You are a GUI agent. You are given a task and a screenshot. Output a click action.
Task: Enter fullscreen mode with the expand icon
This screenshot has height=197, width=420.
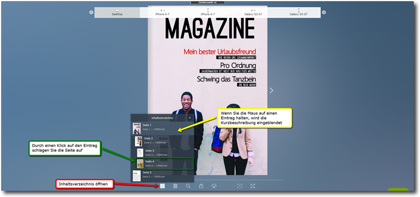point(253,186)
